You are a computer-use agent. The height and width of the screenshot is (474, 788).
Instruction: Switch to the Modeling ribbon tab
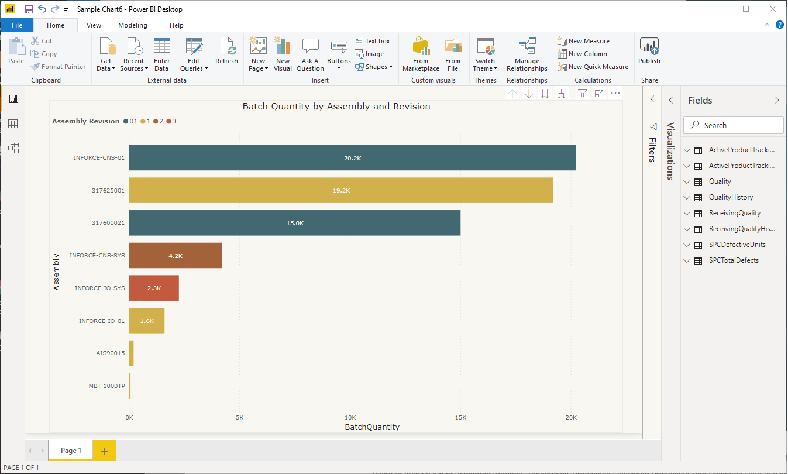133,25
